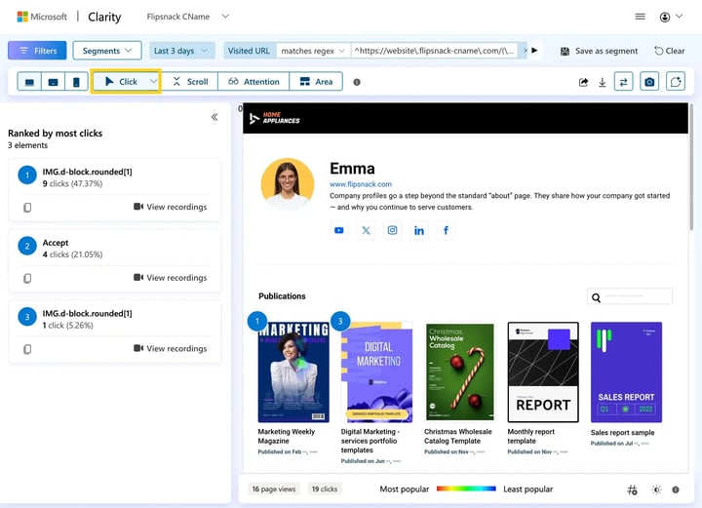Toggle heatmap brightness icon

pos(656,489)
